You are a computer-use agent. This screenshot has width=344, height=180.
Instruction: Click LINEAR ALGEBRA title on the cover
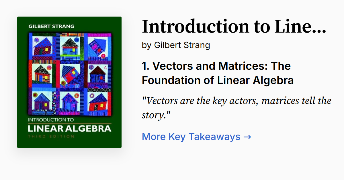[x=69, y=128]
